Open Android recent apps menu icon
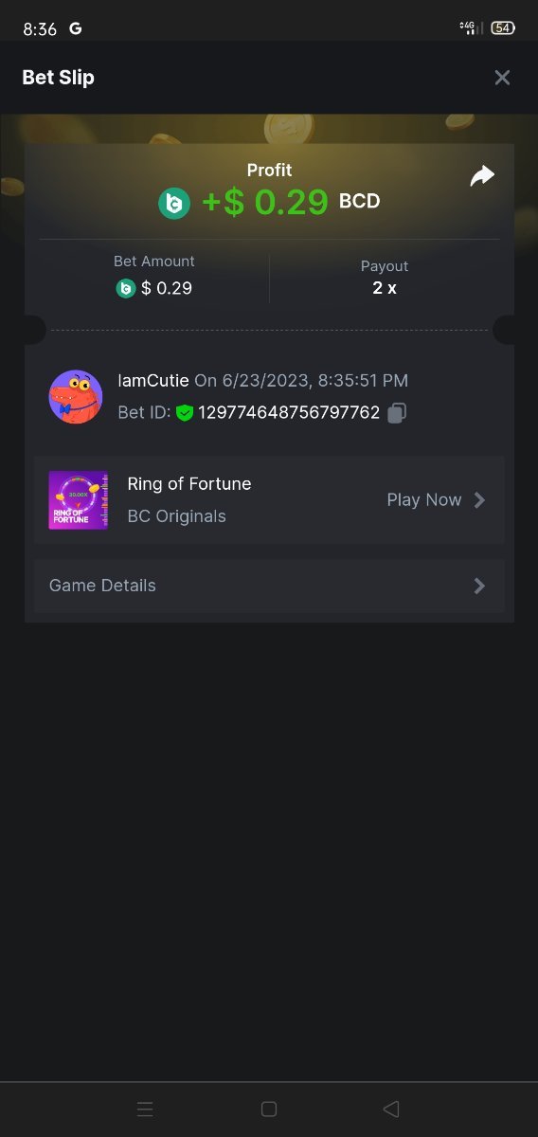This screenshot has width=538, height=1137. pyautogui.click(x=145, y=1109)
